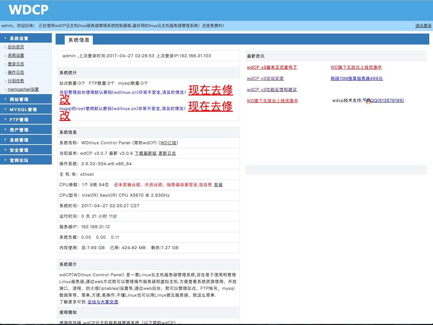The height and width of the screenshot is (325, 433).
Task: Open 计划任务 in the sidebar
Action: pyautogui.click(x=16, y=81)
